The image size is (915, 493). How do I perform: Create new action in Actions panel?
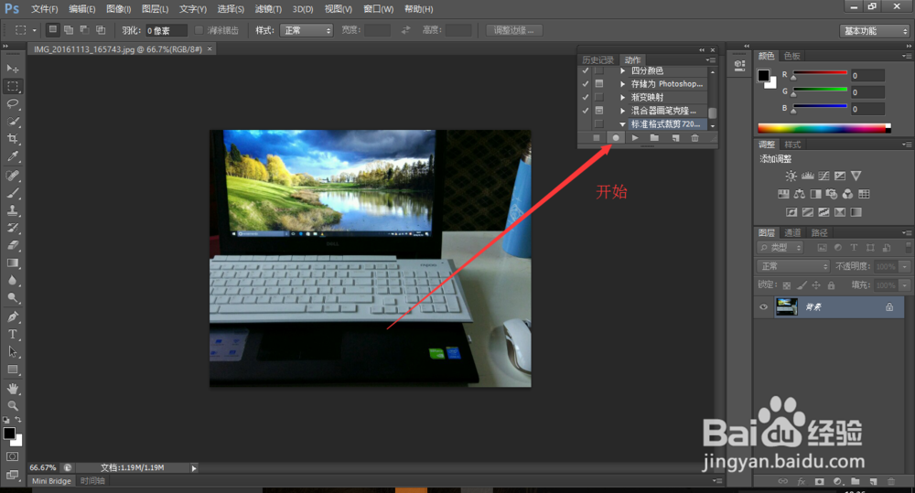pos(675,138)
